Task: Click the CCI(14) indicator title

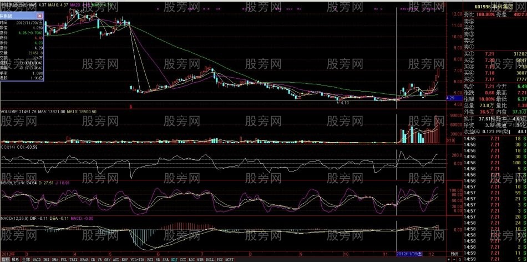Action: point(8,147)
